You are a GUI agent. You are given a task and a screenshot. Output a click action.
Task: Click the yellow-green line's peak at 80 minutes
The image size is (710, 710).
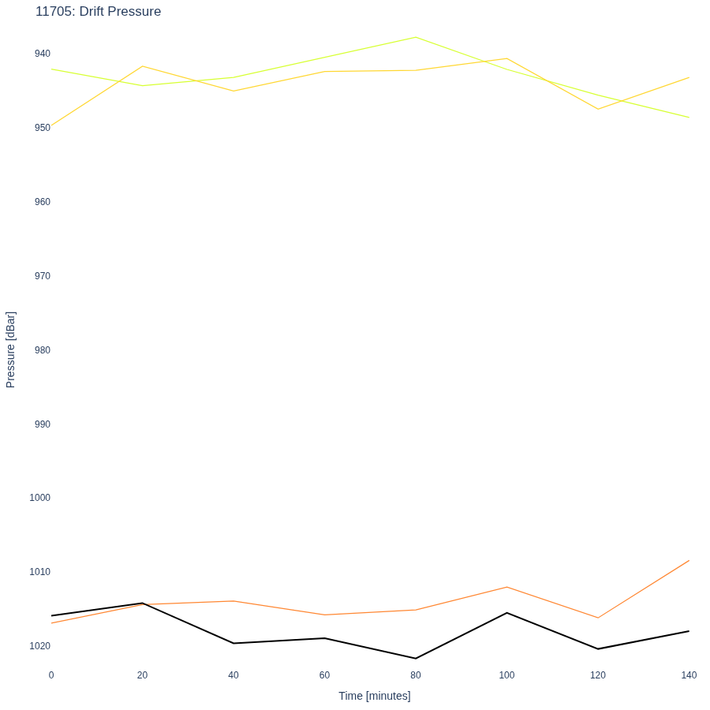[x=416, y=37]
